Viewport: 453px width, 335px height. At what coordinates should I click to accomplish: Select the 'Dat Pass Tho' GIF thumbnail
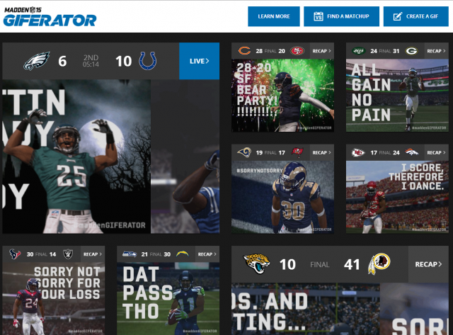pos(168,297)
